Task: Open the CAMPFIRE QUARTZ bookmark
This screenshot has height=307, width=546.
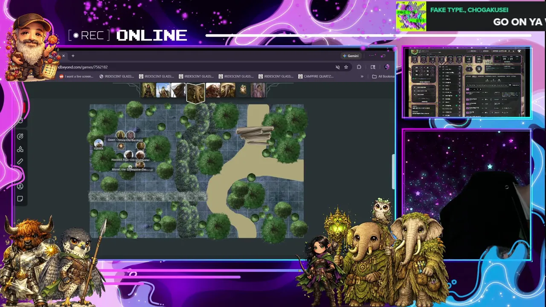Action: (x=316, y=76)
